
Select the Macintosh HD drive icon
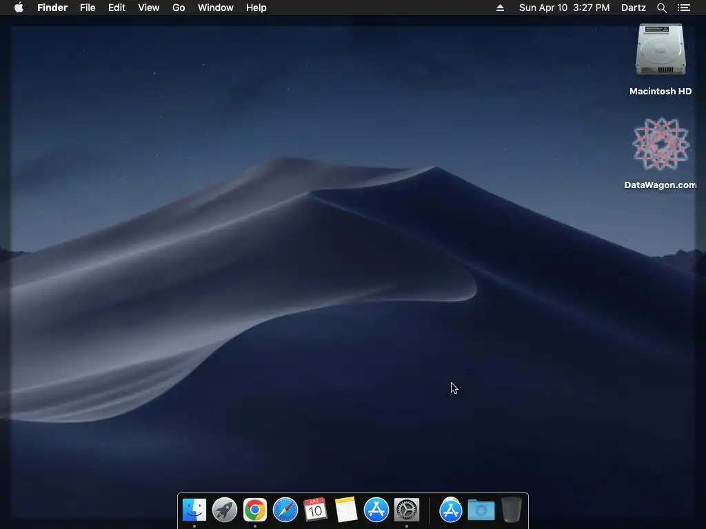[660, 50]
